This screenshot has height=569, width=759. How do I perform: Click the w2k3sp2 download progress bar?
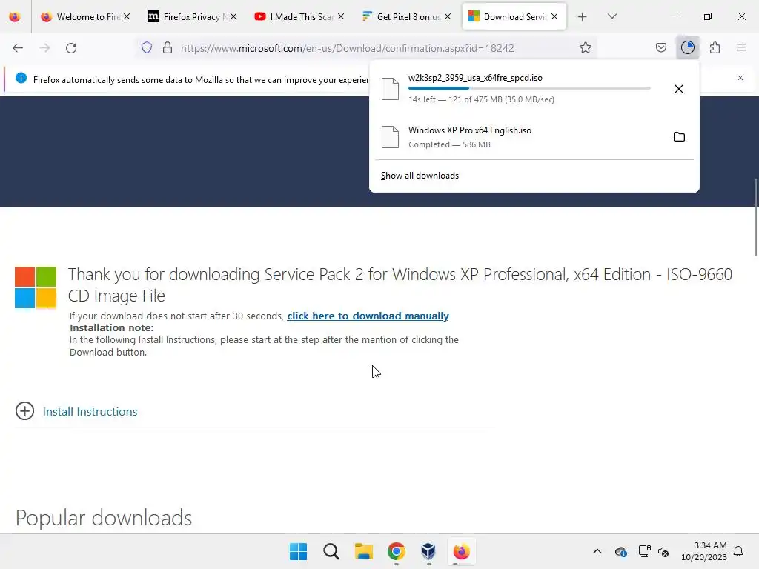(x=529, y=88)
